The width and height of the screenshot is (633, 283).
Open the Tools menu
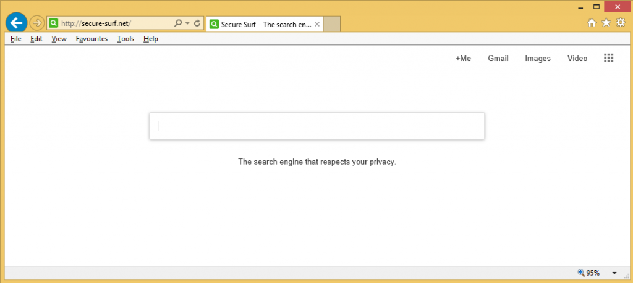[125, 39]
